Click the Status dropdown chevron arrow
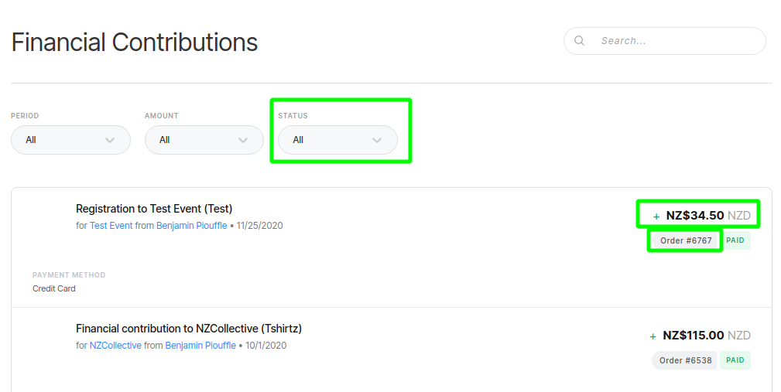Viewport: 781px width, 392px height. (377, 140)
